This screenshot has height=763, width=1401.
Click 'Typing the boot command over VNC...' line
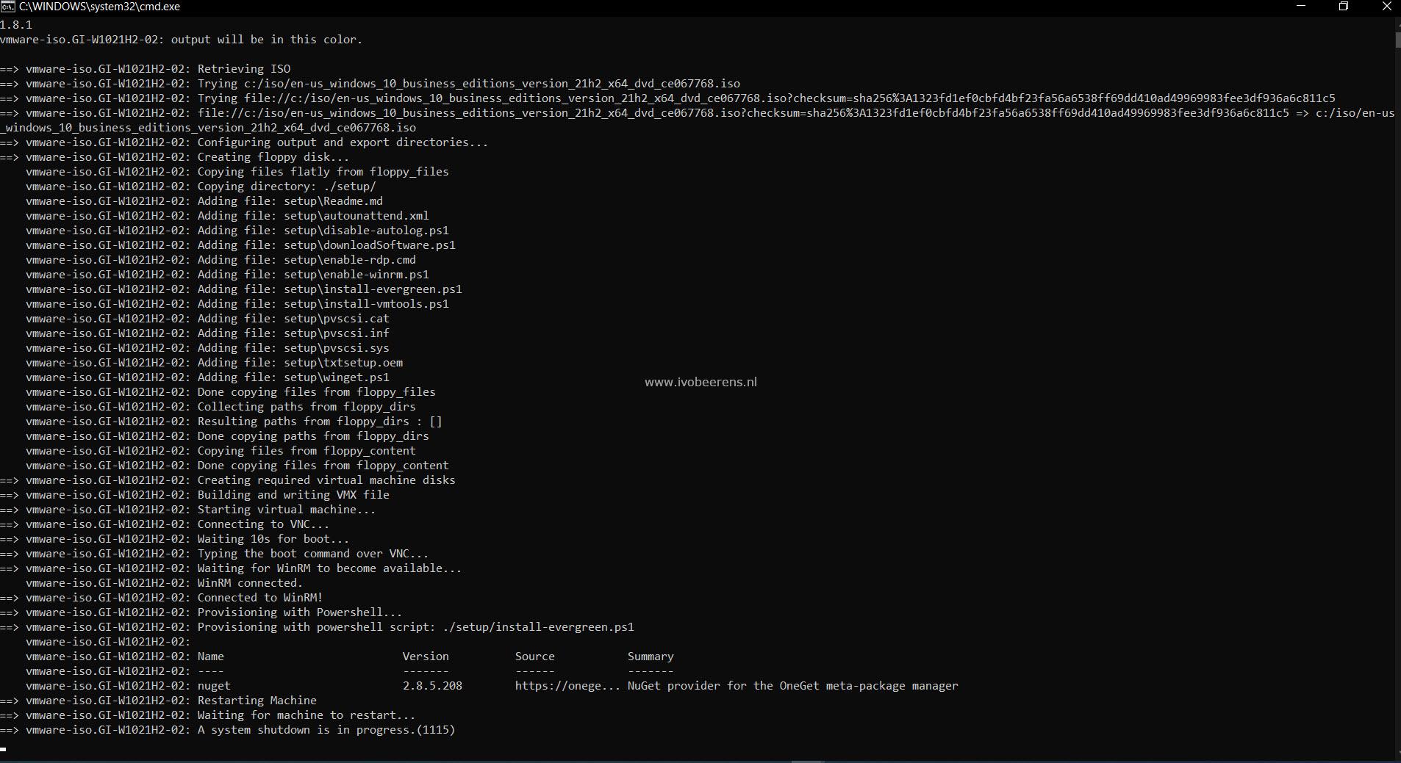[313, 554]
